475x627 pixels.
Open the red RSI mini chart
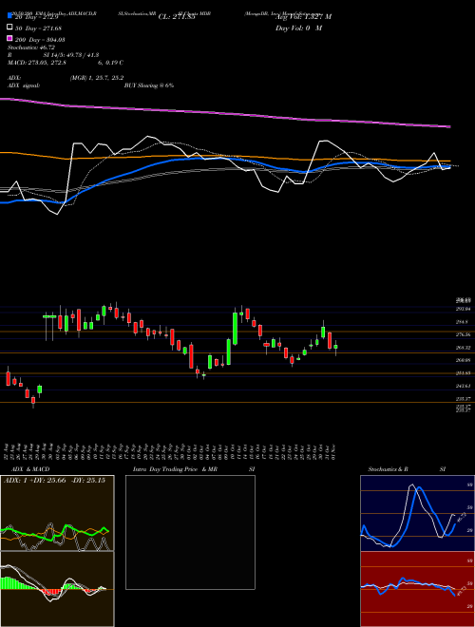pyautogui.click(x=417, y=589)
